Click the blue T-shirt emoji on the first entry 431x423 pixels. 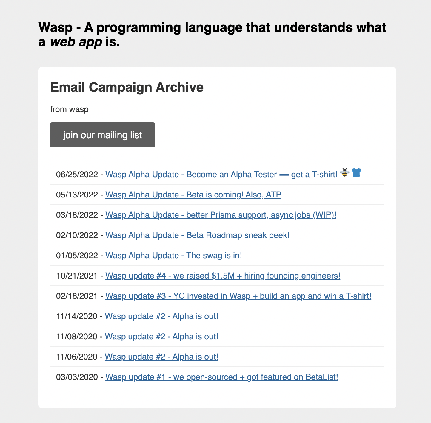[356, 173]
